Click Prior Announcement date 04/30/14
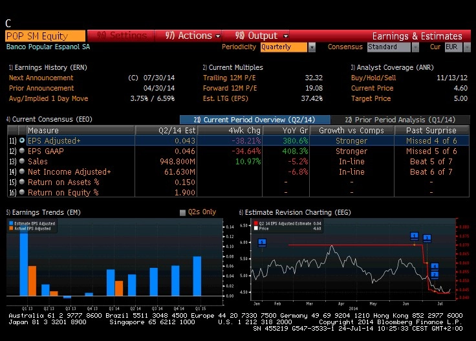Viewport: 476px width, 341px height. 159,88
